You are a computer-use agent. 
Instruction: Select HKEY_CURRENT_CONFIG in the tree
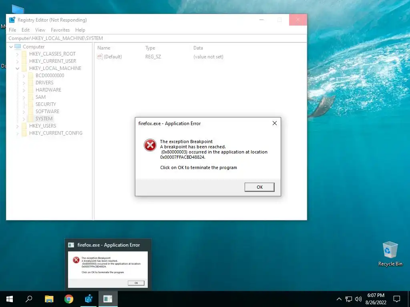[x=56, y=133]
